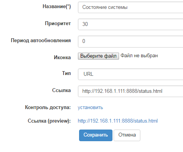Click the установить access control link
183x152 pixels.
[90, 108]
